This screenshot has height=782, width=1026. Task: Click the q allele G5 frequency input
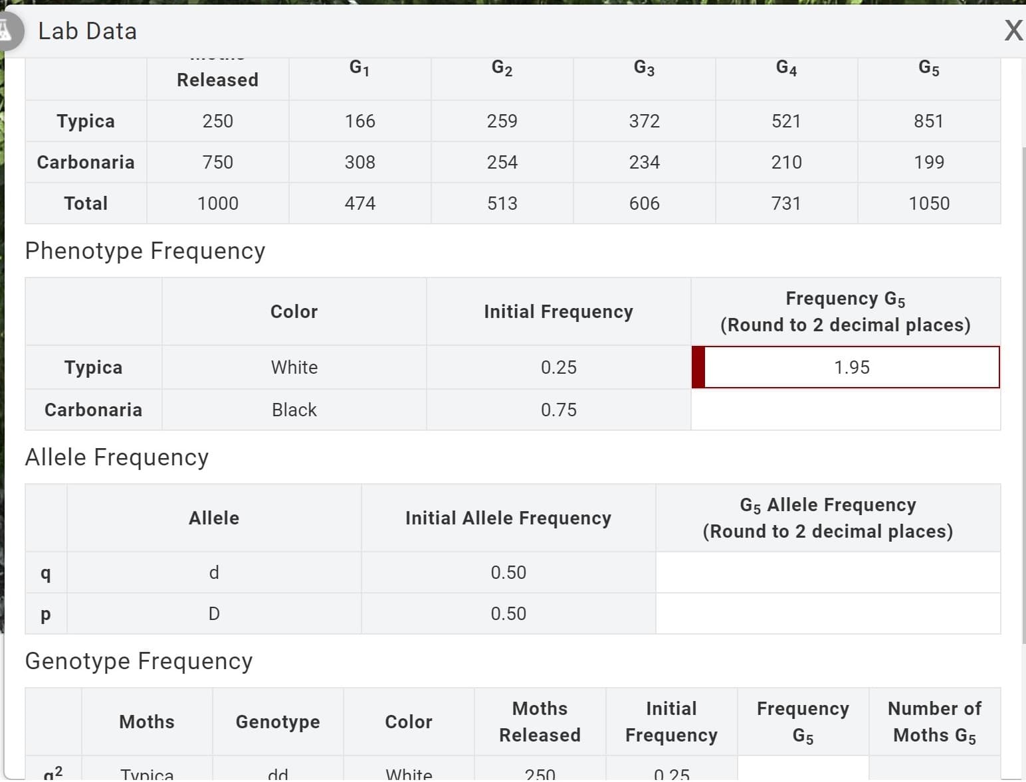point(827,572)
